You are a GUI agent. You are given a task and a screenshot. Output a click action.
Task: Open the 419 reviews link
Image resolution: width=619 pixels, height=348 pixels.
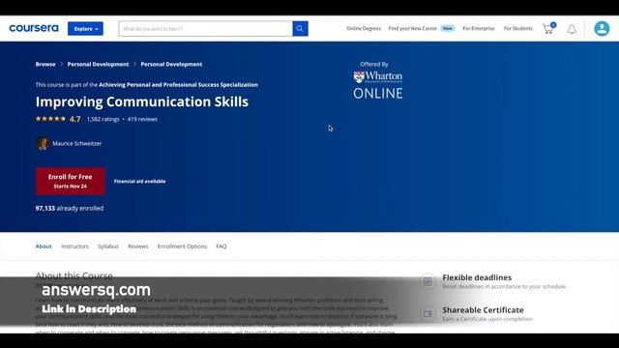pos(142,119)
